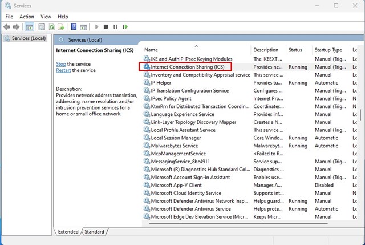Click gear icon beside Microsoft App-V Client

[147, 185]
